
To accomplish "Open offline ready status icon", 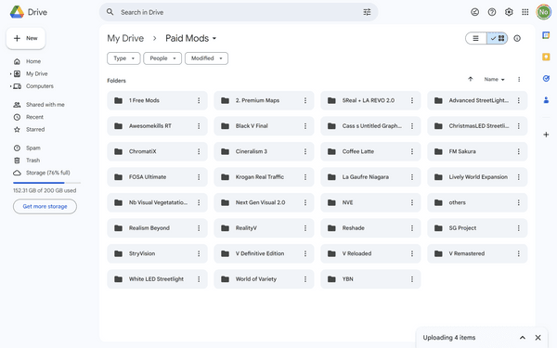I will coord(474,12).
